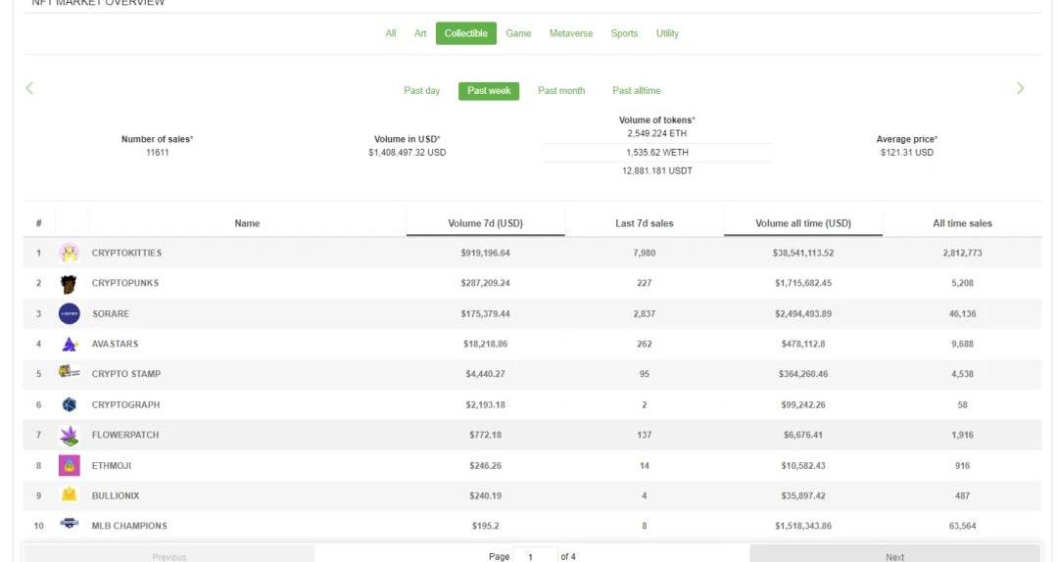Click the $18,218.86 Avastars volume cell
The width and height of the screenshot is (1058, 562).
point(485,344)
